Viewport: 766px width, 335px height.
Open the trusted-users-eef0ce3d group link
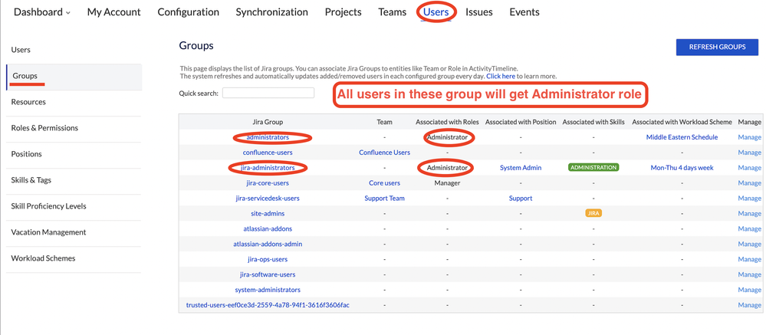tap(268, 305)
